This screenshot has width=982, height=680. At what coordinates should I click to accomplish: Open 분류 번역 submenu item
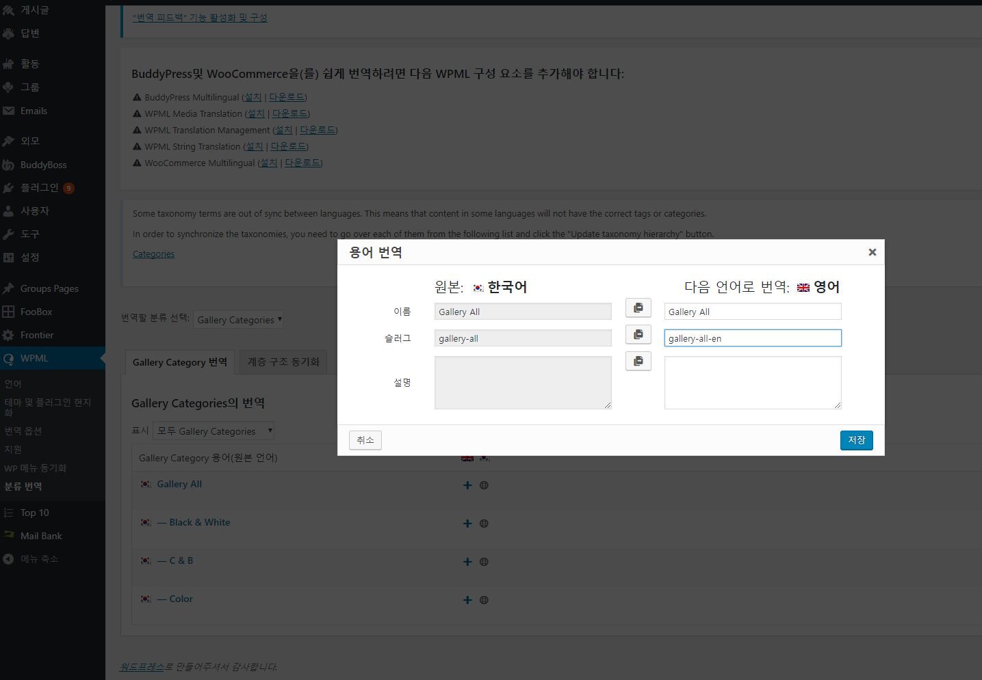pos(23,487)
